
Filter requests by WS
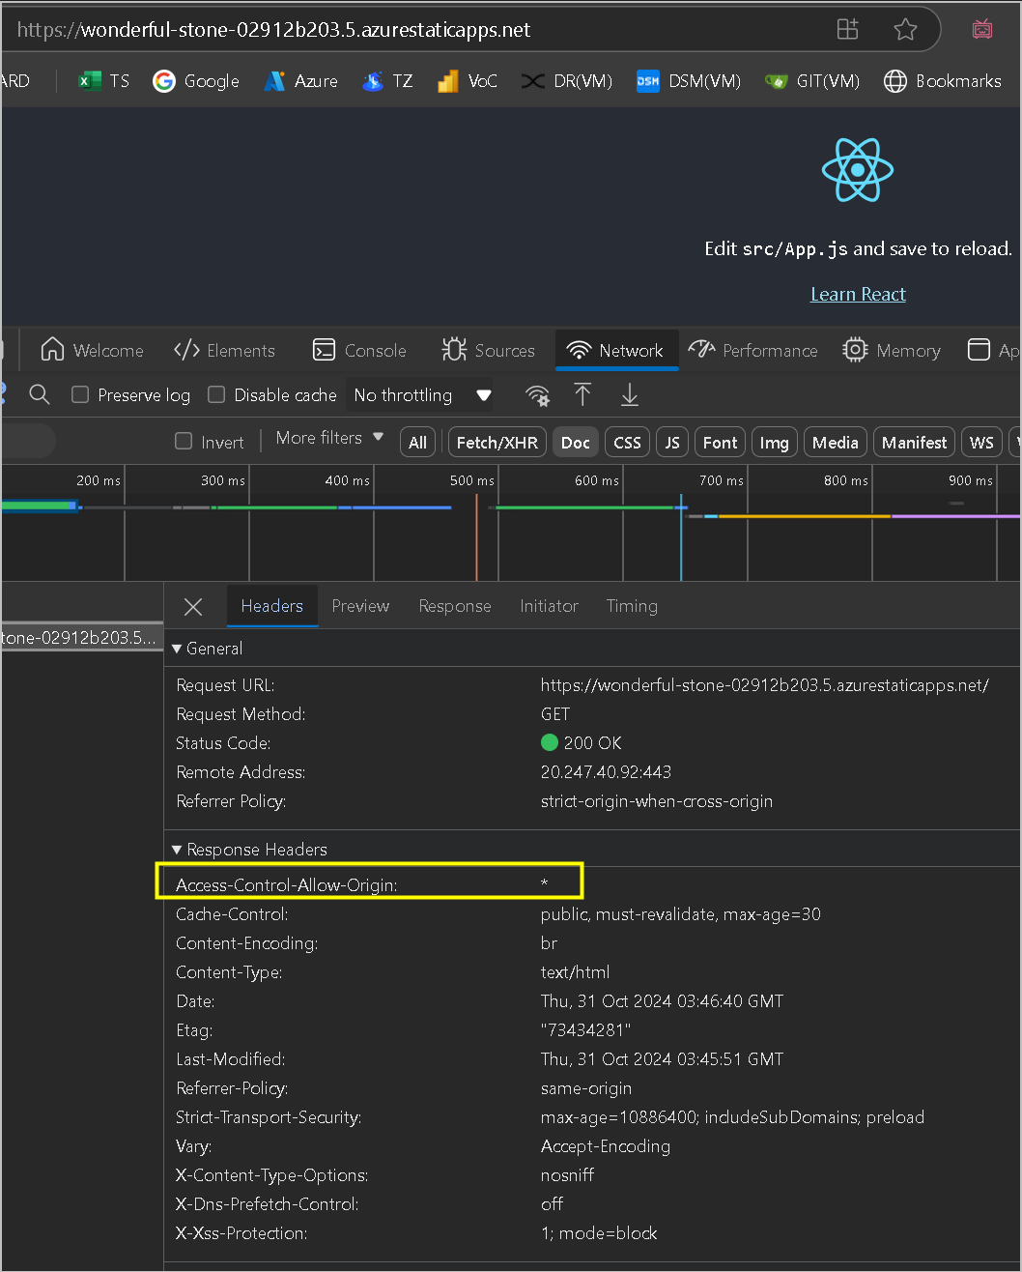[981, 442]
